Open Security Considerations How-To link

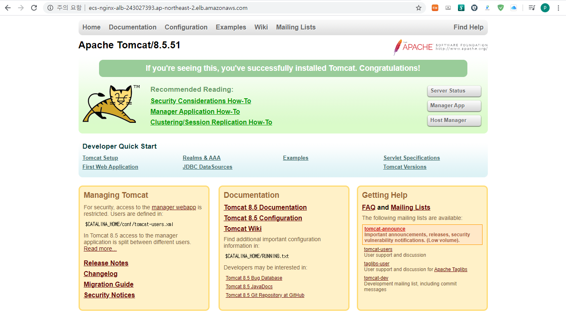pos(201,101)
